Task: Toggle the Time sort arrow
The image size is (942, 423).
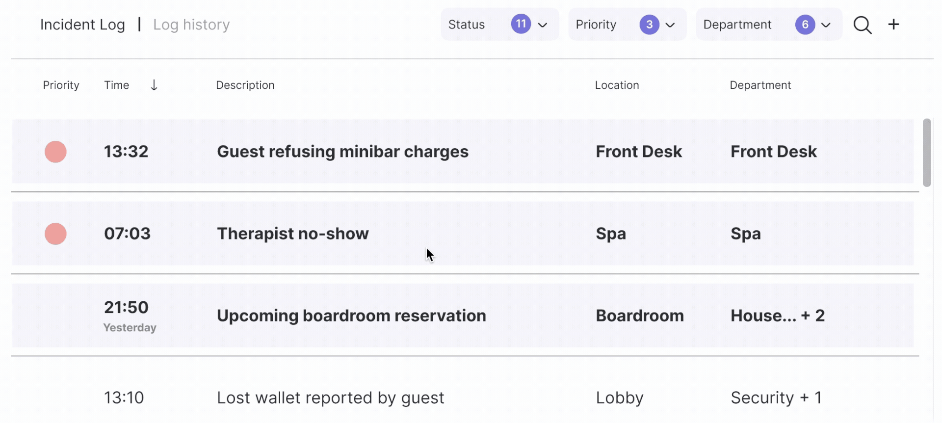Action: [154, 85]
